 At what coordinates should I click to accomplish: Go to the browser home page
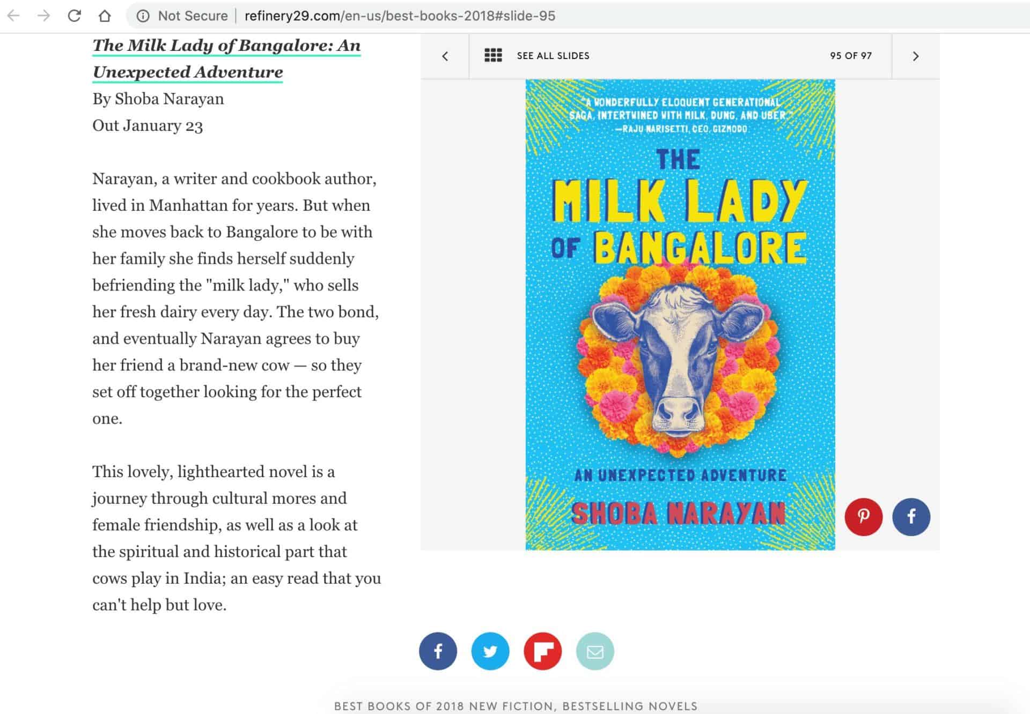[x=105, y=16]
